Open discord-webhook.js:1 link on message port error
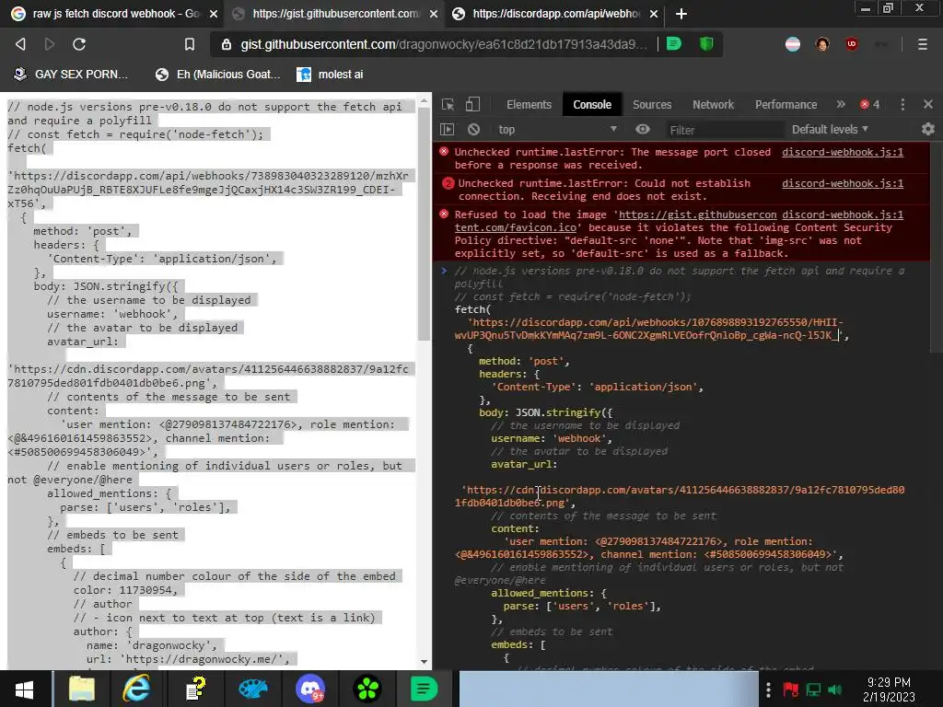 pos(842,152)
